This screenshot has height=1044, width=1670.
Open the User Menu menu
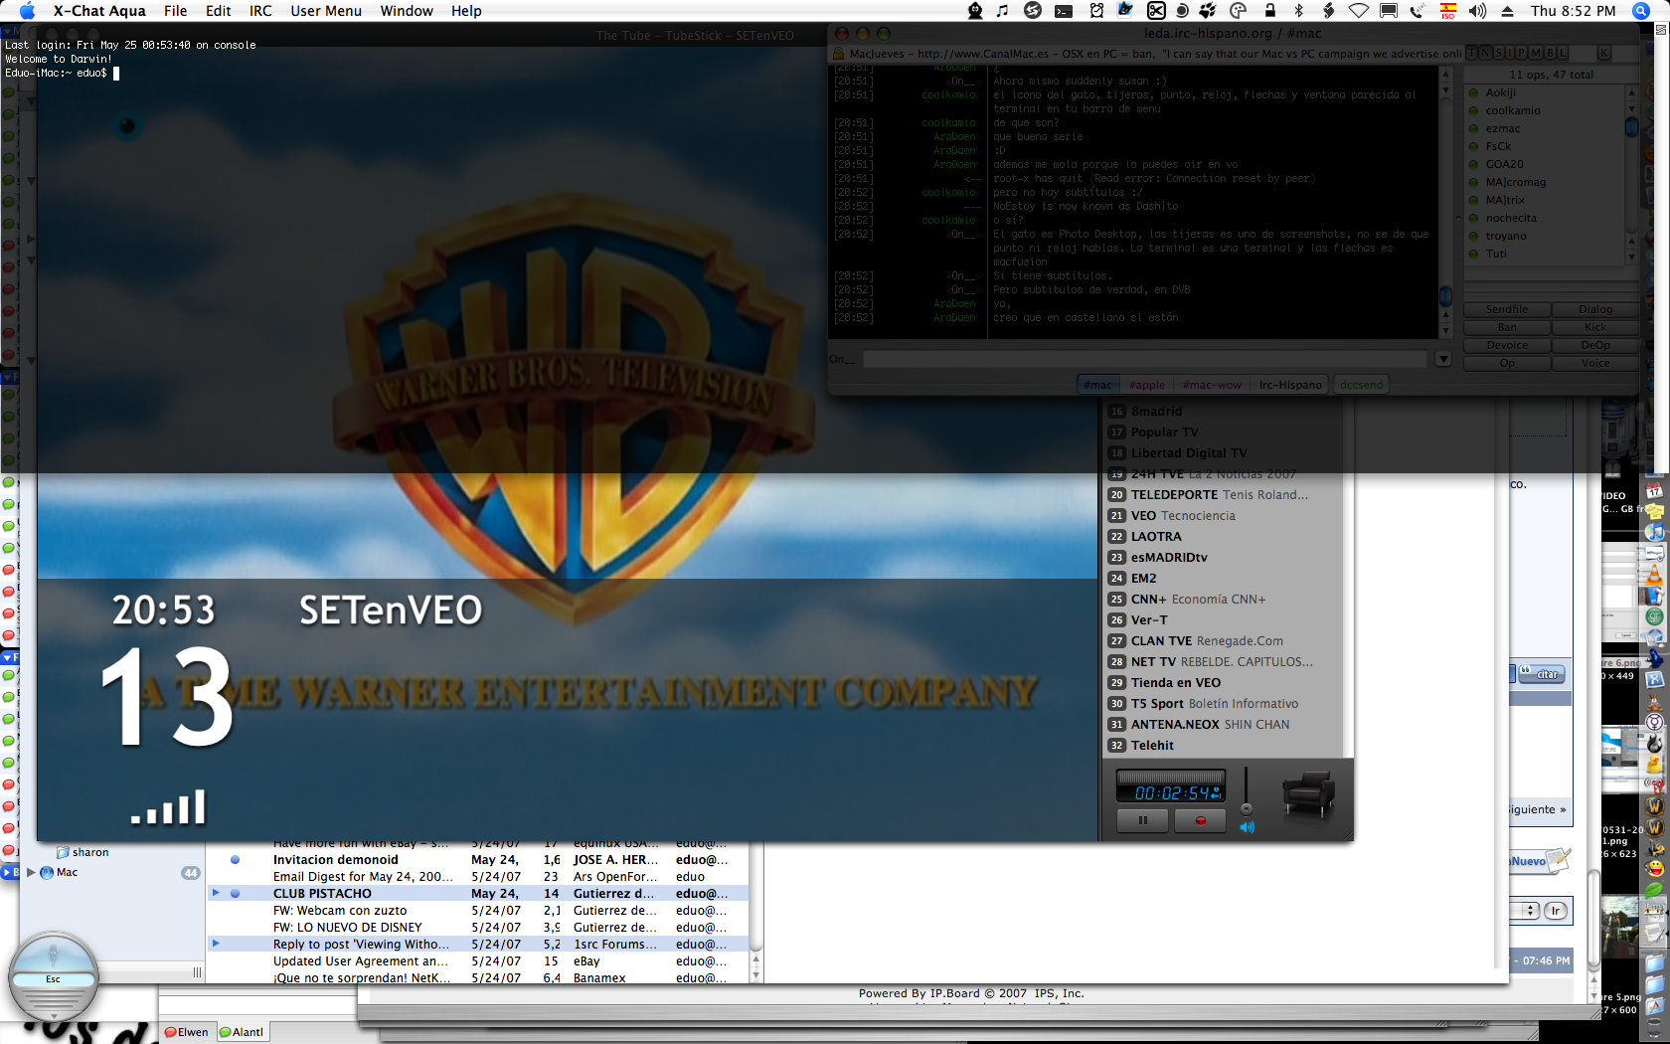click(326, 11)
